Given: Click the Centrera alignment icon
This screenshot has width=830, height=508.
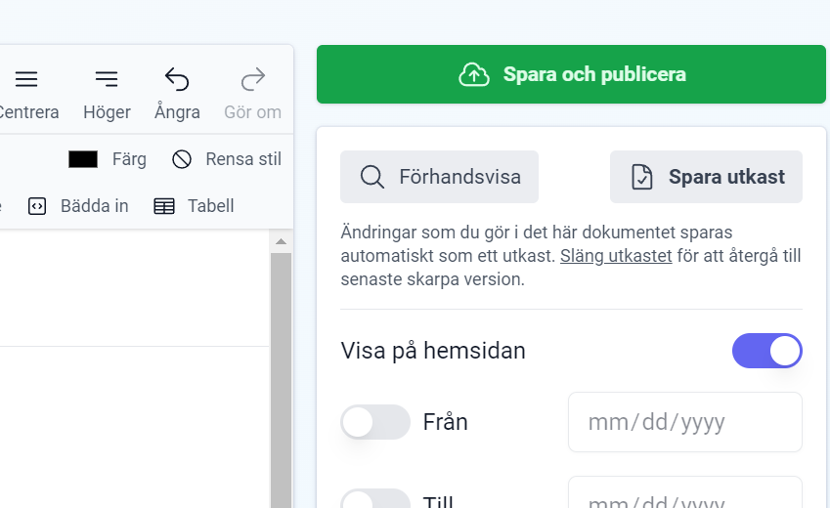Looking at the screenshot, I should coord(26,79).
